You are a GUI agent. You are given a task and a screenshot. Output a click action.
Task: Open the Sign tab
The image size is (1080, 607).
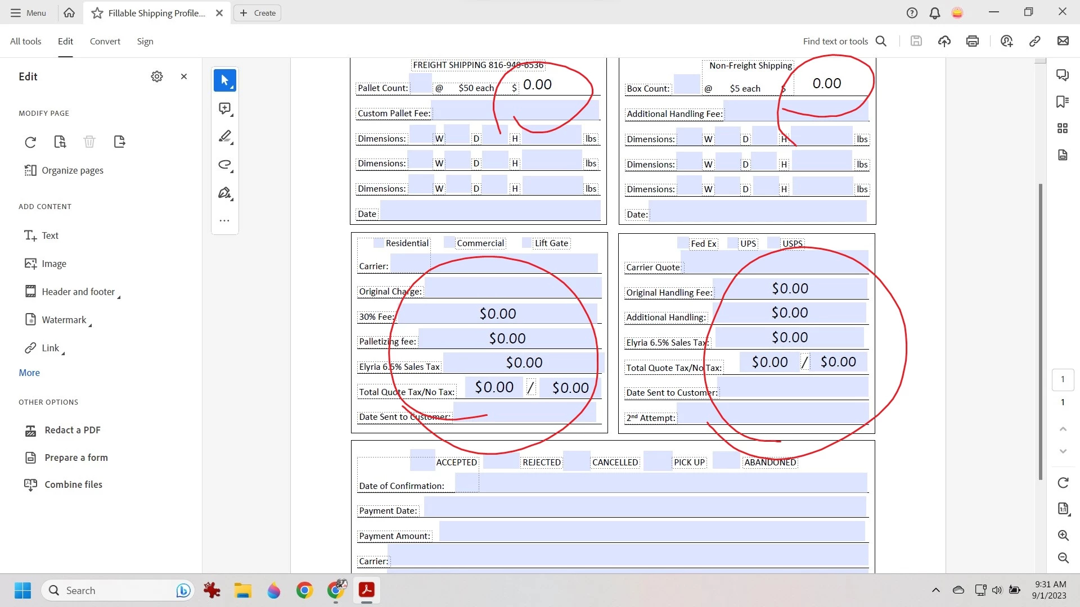coord(145,42)
